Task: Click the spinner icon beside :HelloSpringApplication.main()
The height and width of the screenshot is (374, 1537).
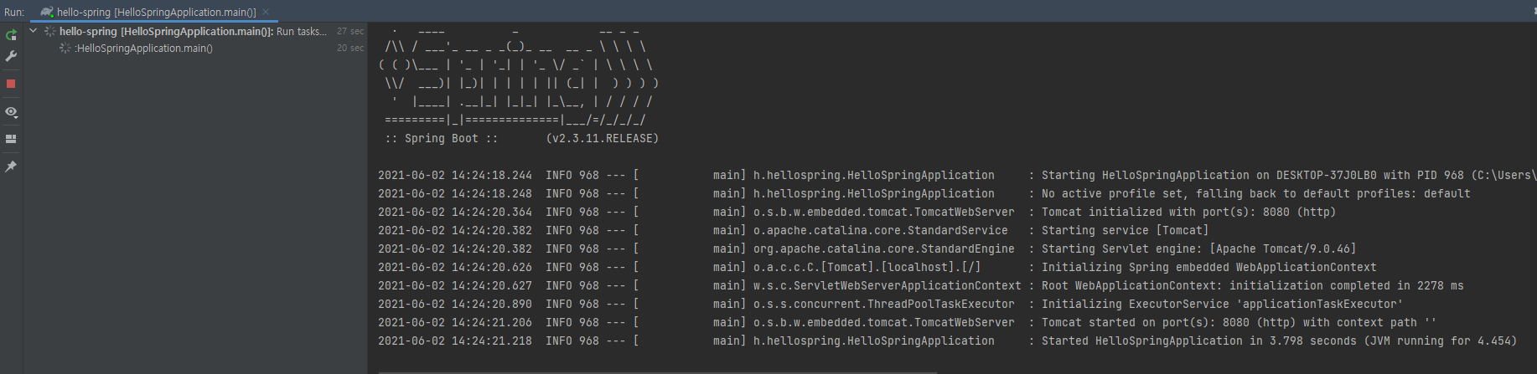Action: pyautogui.click(x=65, y=49)
